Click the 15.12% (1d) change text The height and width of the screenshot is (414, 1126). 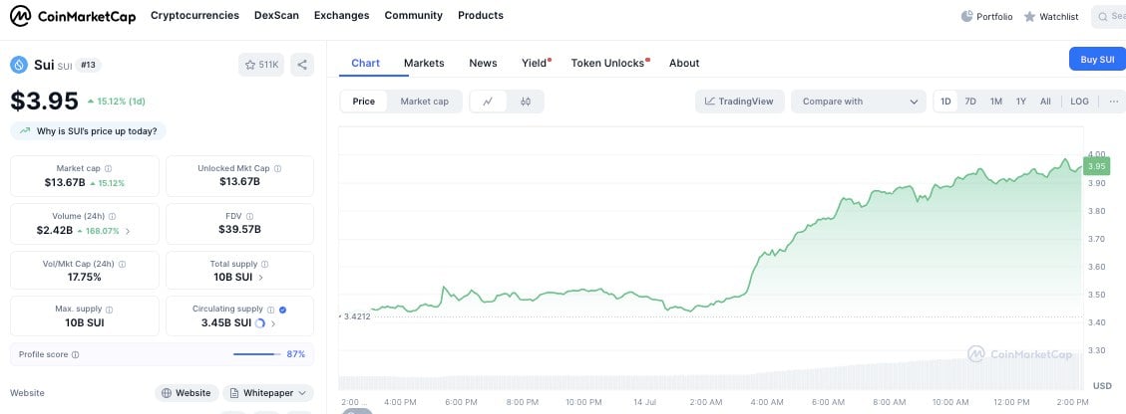click(117, 101)
